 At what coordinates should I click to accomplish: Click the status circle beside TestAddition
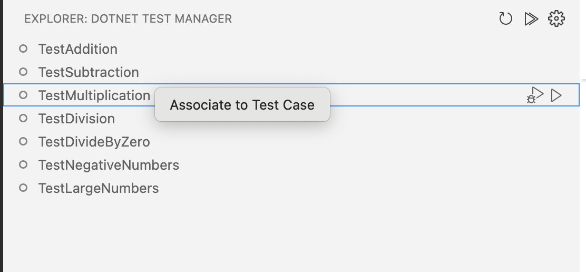[23, 49]
